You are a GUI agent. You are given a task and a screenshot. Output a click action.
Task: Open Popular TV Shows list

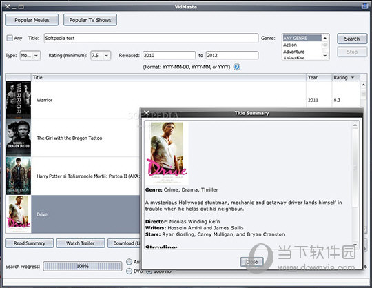coord(90,20)
